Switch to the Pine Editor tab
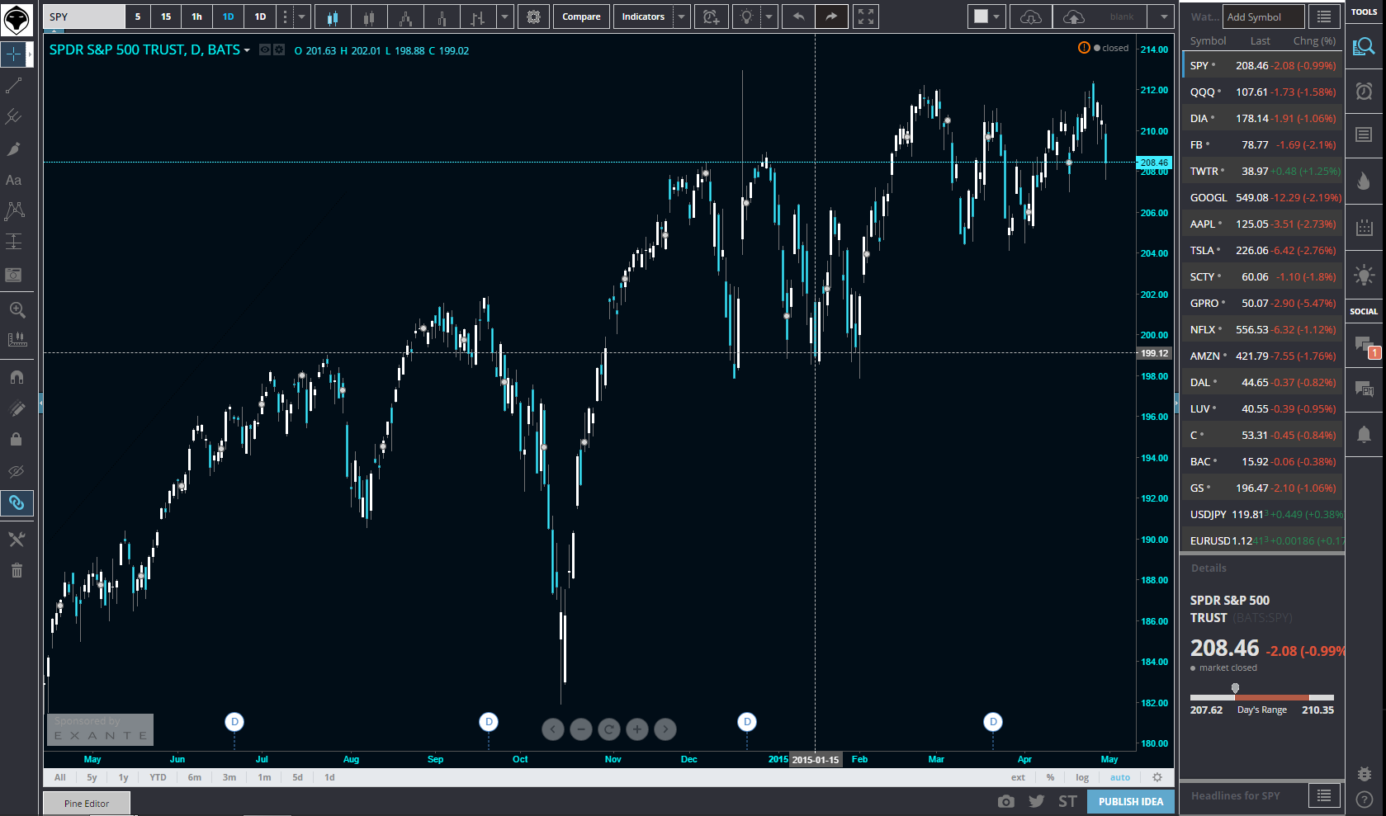 pos(86,803)
